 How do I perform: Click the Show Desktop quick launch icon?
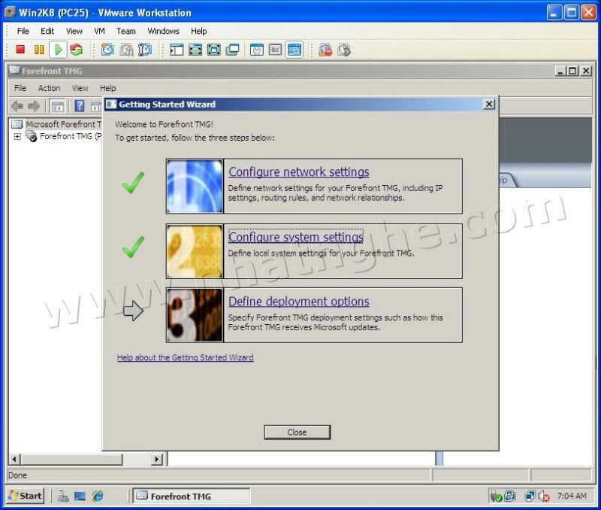pos(80,496)
